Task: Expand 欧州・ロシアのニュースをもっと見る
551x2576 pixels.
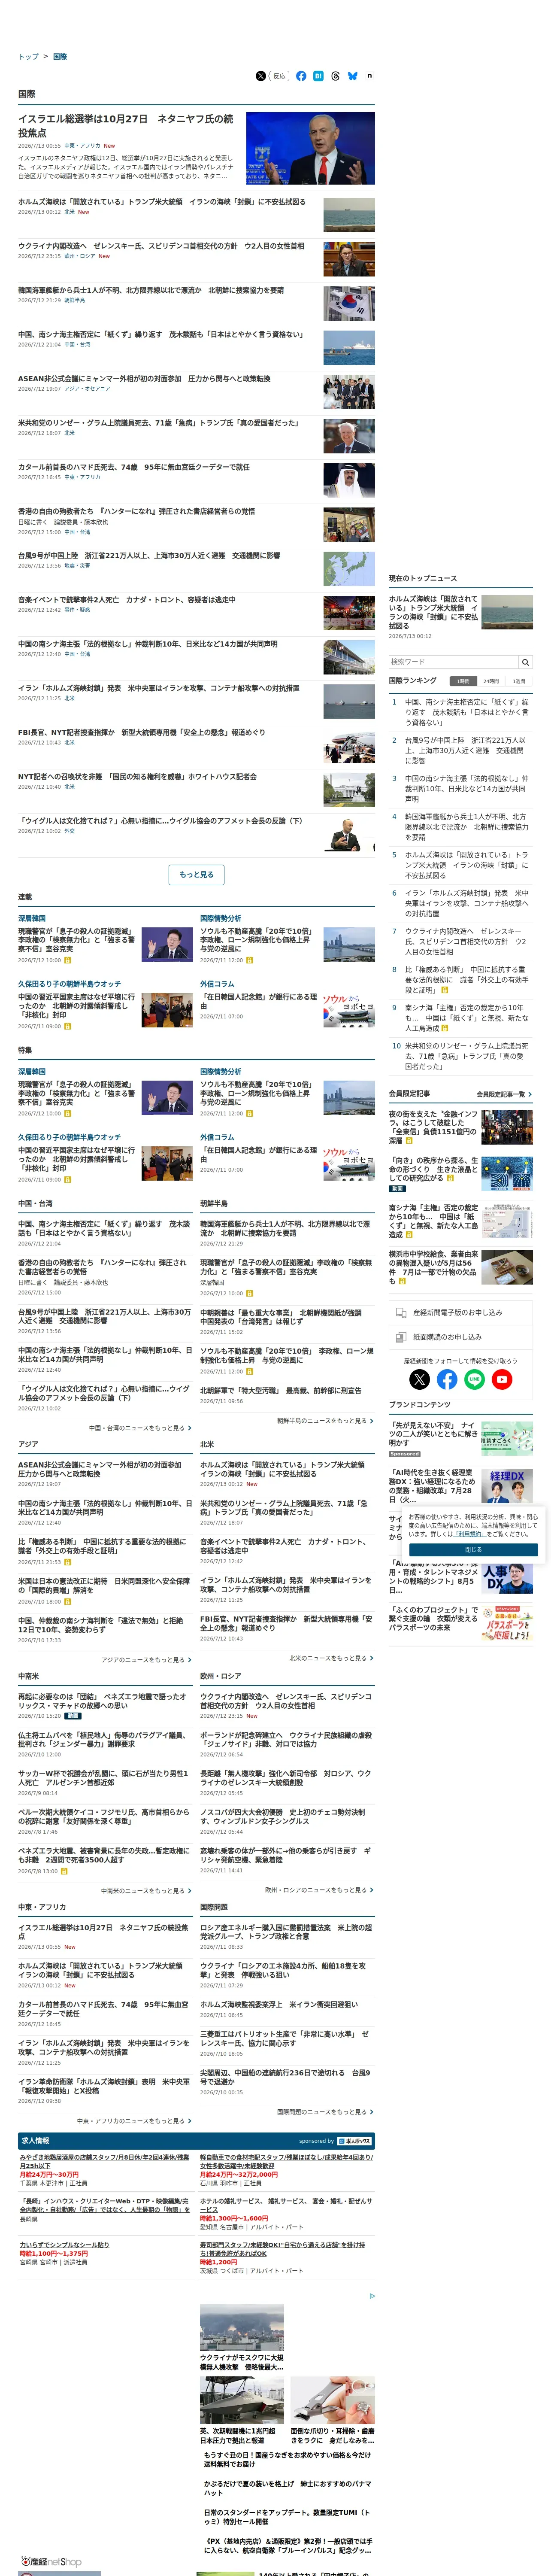Action: [319, 1889]
